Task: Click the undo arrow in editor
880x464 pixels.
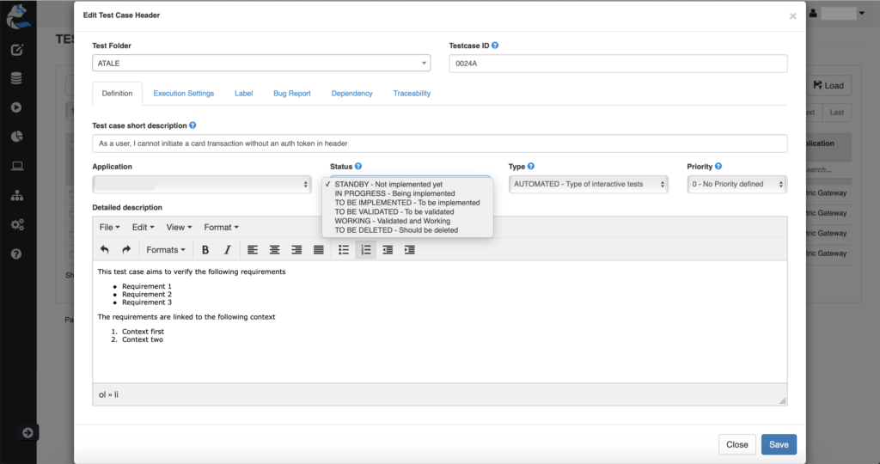Action: (x=105, y=250)
